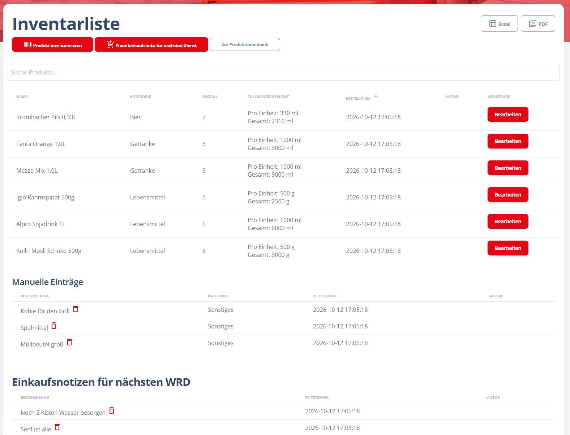This screenshot has width=570, height=435.
Task: Click the 'Müllbeutel groß' description text
Action: (x=42, y=344)
